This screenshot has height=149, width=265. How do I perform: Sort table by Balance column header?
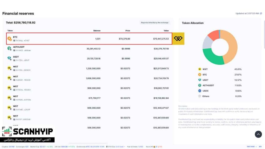(x=97, y=31)
